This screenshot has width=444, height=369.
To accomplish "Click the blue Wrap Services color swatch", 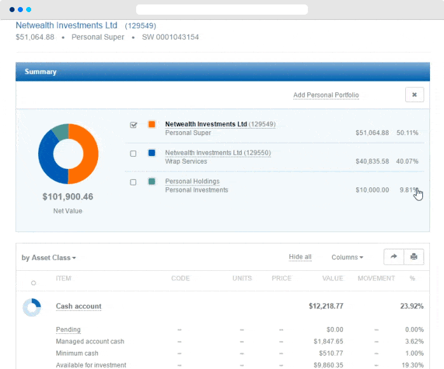I will pos(151,153).
